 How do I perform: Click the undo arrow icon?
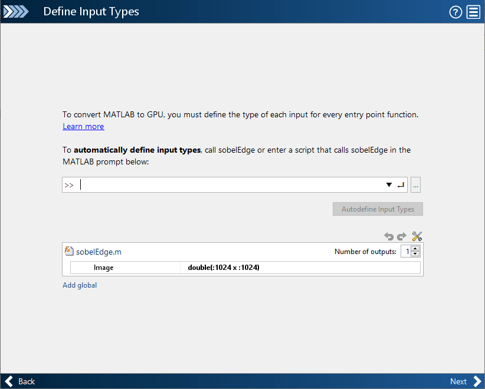(x=389, y=236)
